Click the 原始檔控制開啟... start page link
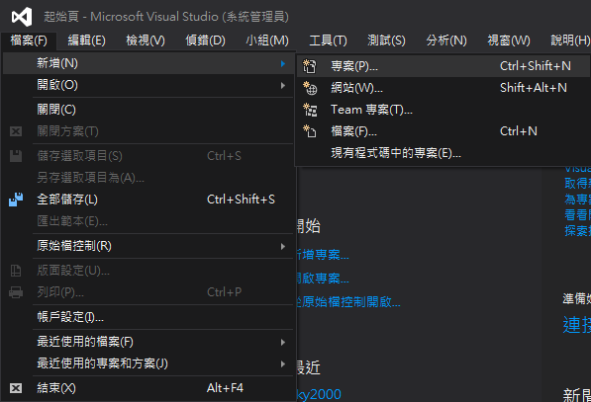This screenshot has height=402, width=591. 348,302
